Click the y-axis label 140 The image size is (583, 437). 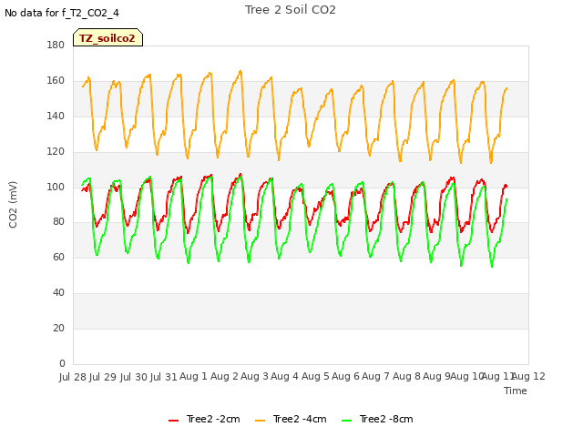coord(56,116)
